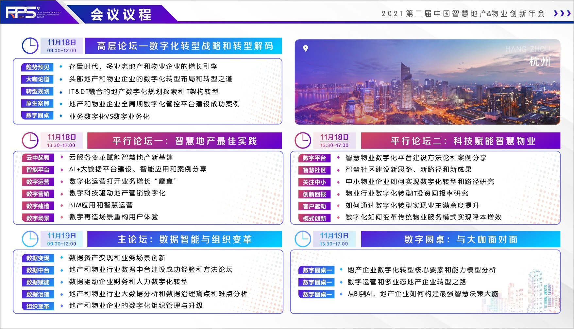
Task: Click clock icon beside 平行论坛二 session
Action: click(303, 141)
